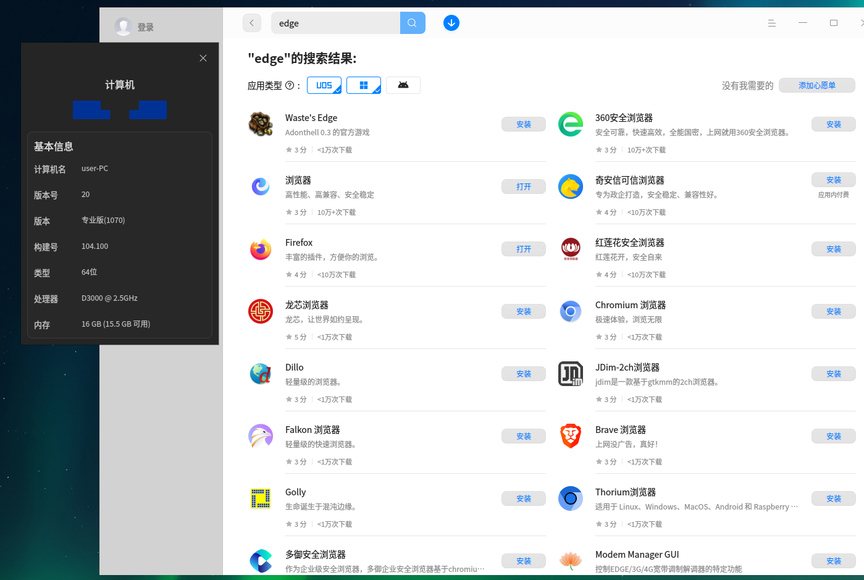The image size is (864, 580).
Task: Click the download manager arrow icon
Action: click(x=451, y=23)
